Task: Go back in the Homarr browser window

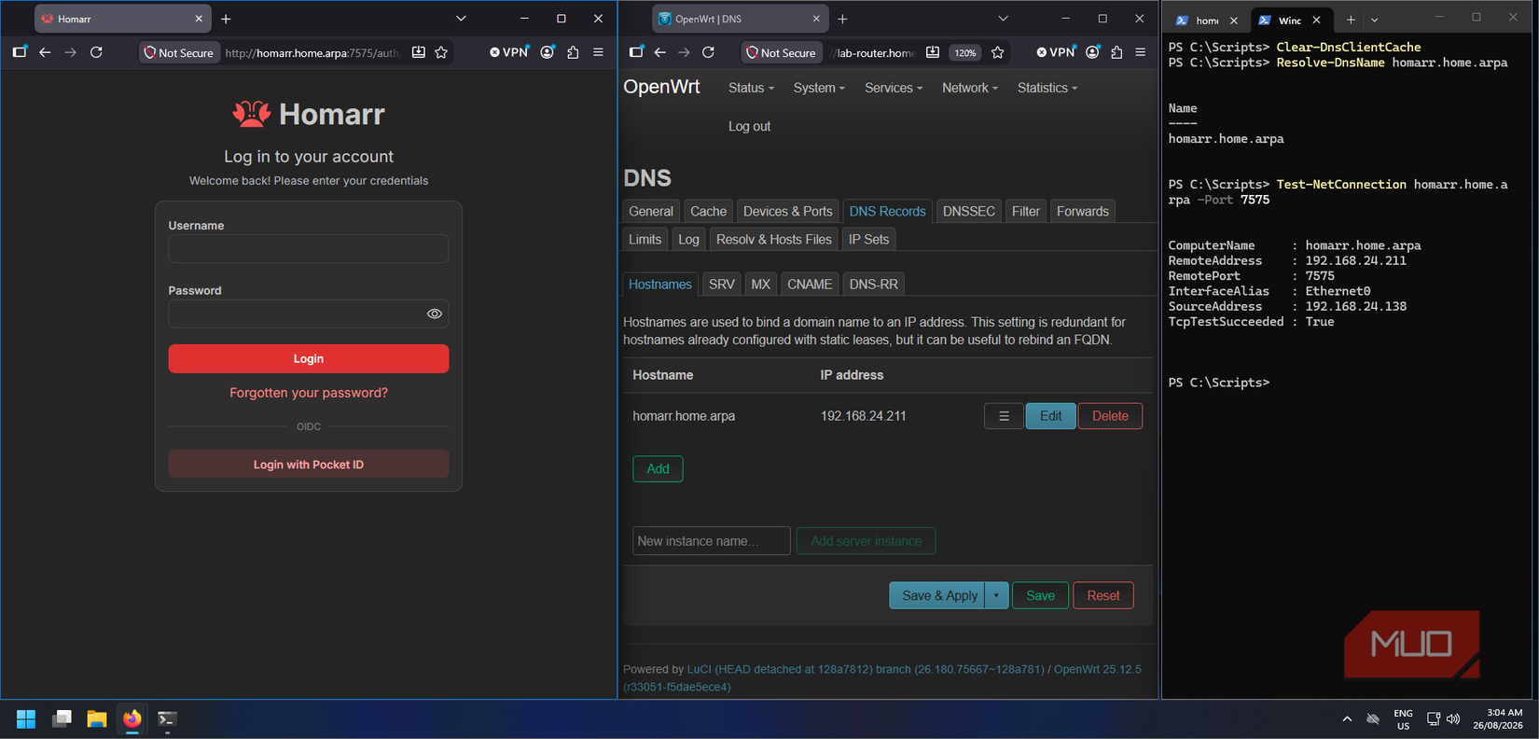Action: pyautogui.click(x=45, y=52)
